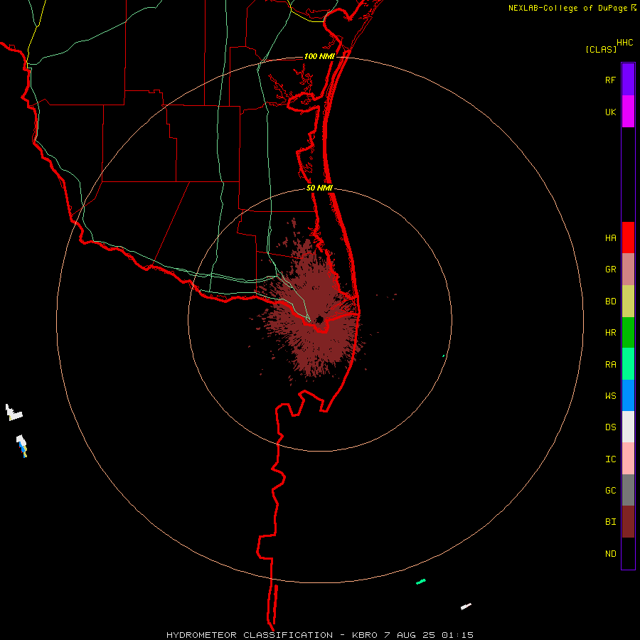Image resolution: width=640 pixels, height=640 pixels.
Task: Click the ND legend label
Action: tap(610, 554)
